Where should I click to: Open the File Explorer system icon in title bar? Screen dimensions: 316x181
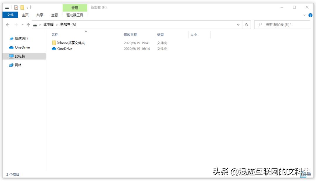coord(7,8)
